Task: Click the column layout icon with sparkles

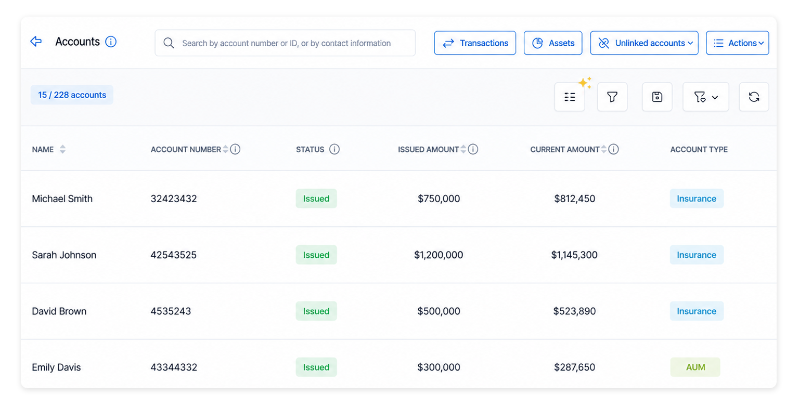Action: pos(570,97)
